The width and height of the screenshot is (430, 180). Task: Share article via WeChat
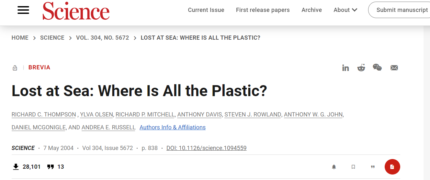[x=377, y=67]
